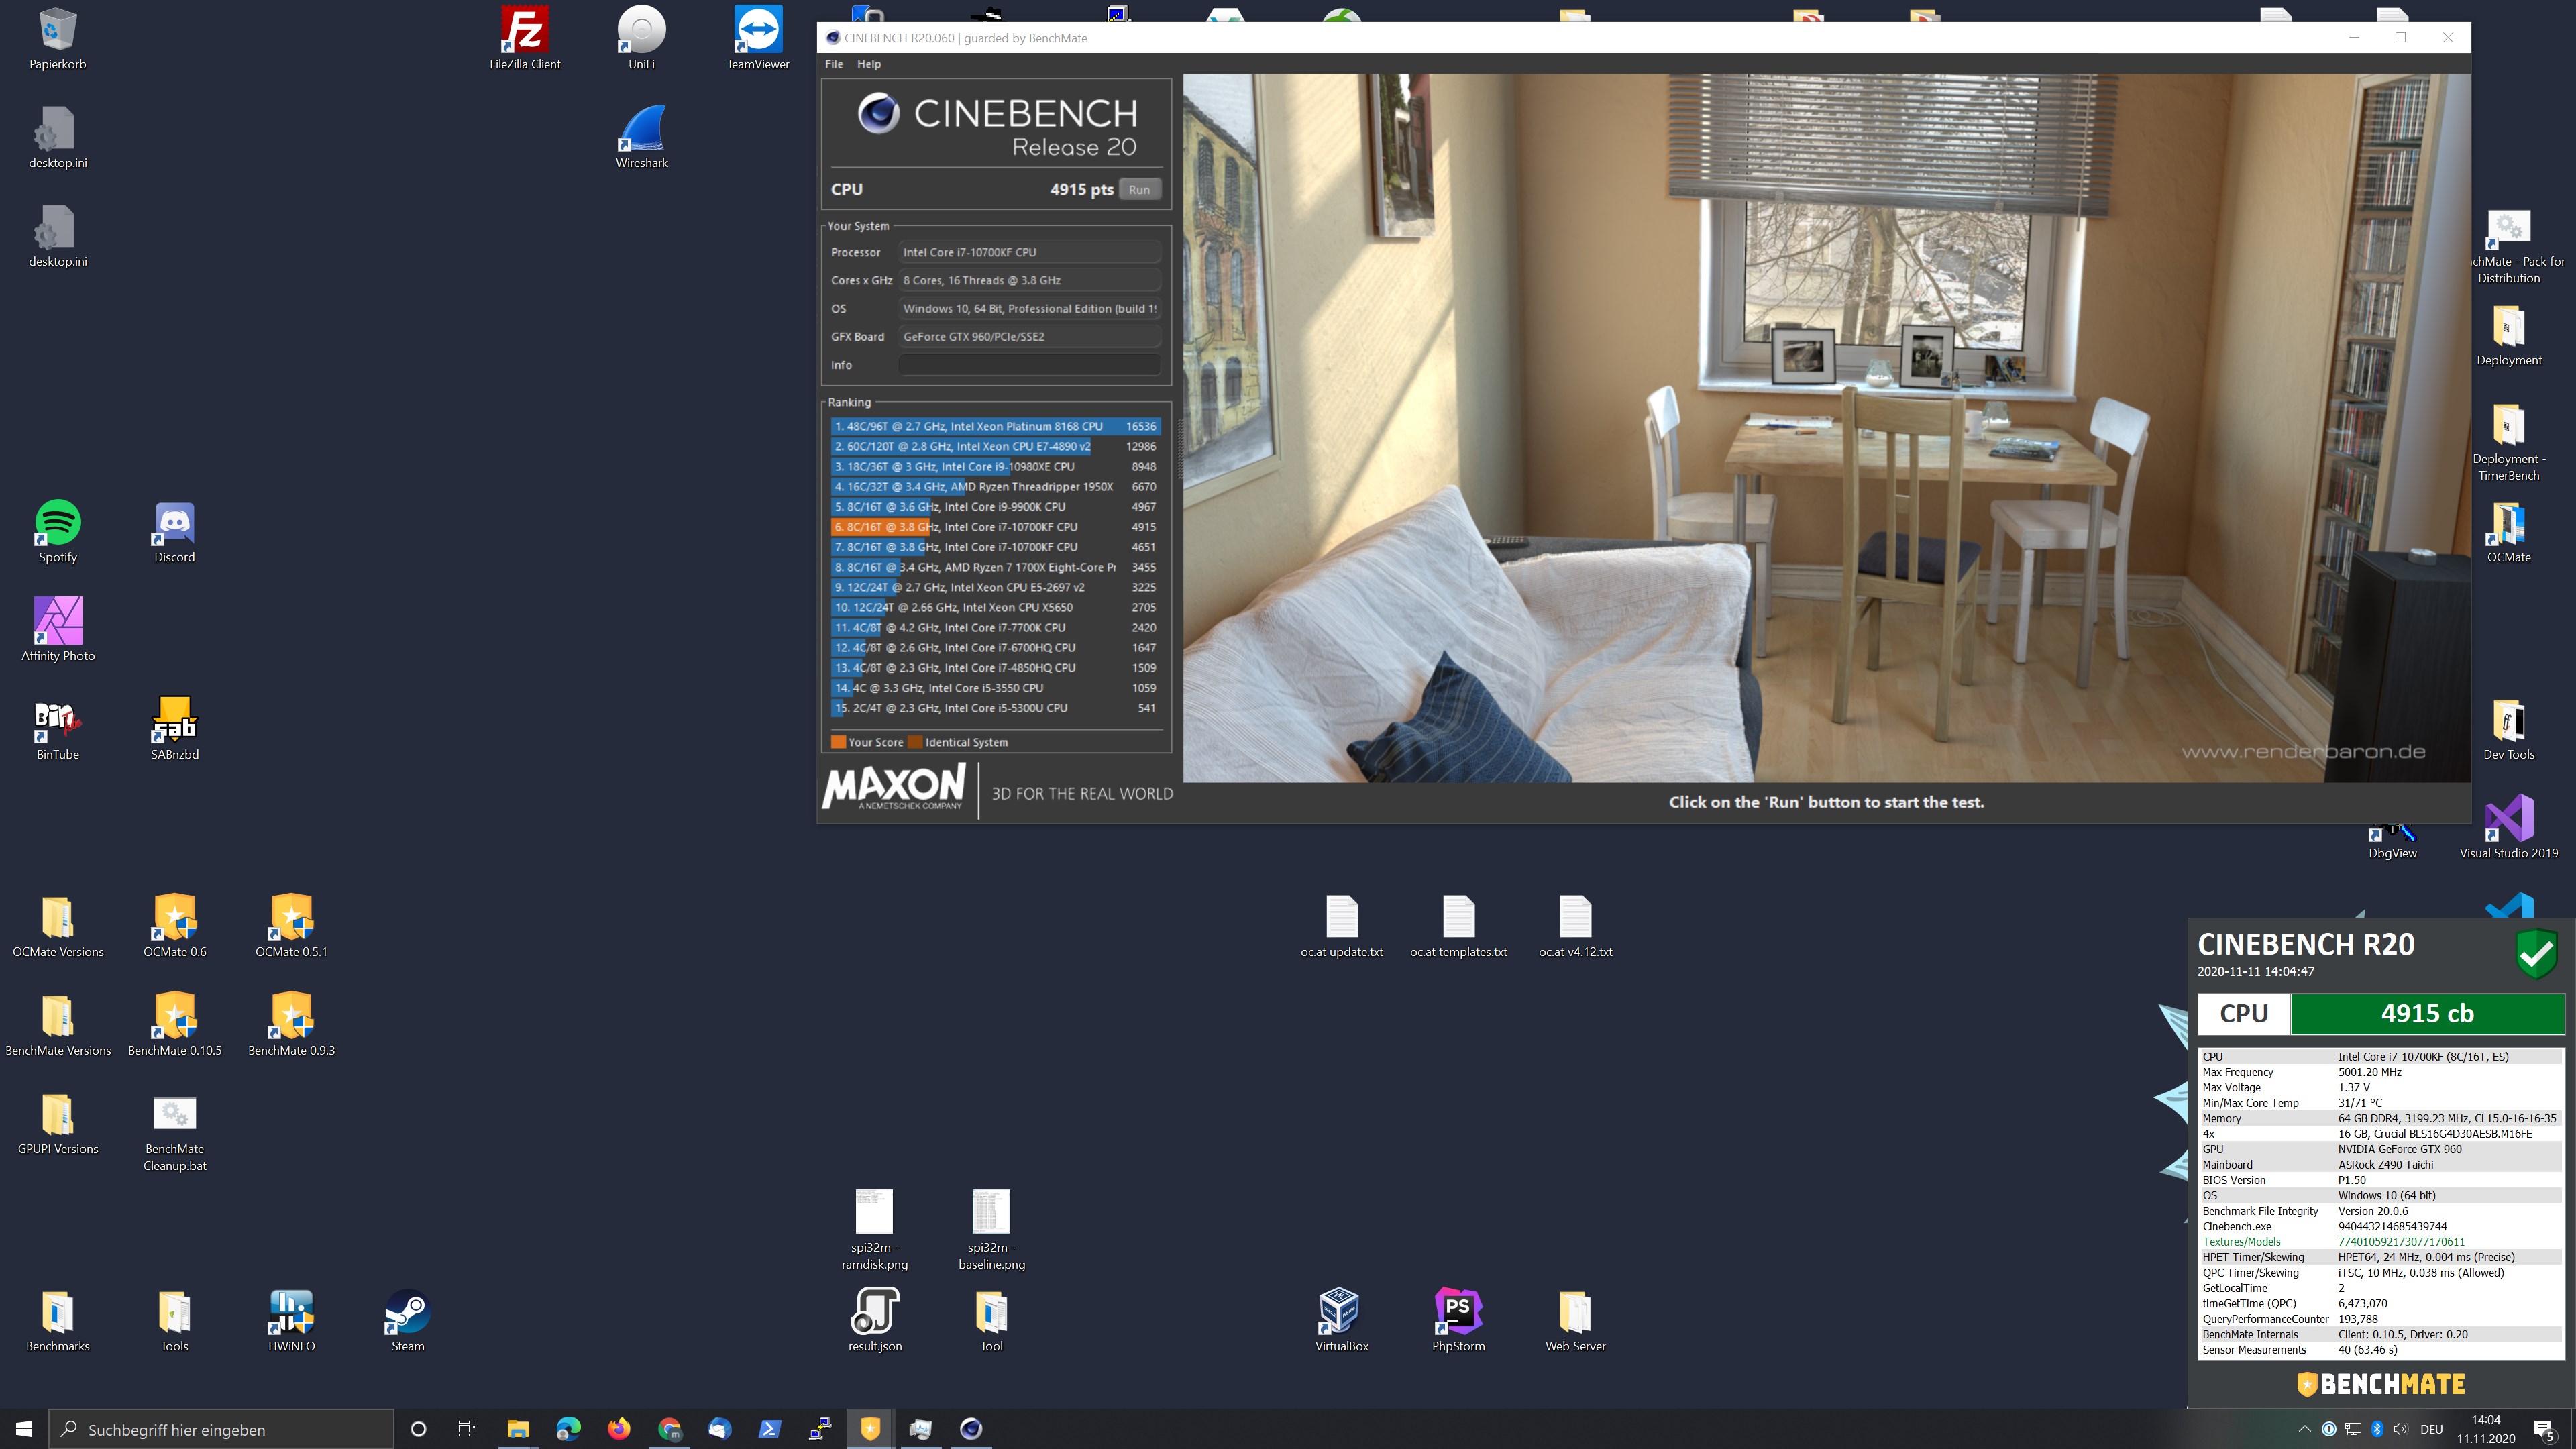Open the Help menu in Cinebench
The height and width of the screenshot is (1449, 2576).
pyautogui.click(x=869, y=64)
